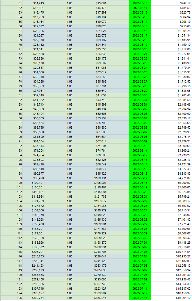Select date cell 2022-07-09
The width and height of the screenshot is (192, 301).
click(140, 280)
